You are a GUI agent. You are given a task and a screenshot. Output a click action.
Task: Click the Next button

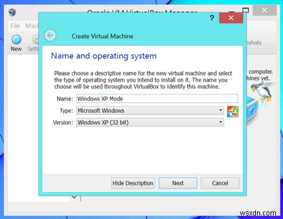tap(178, 183)
